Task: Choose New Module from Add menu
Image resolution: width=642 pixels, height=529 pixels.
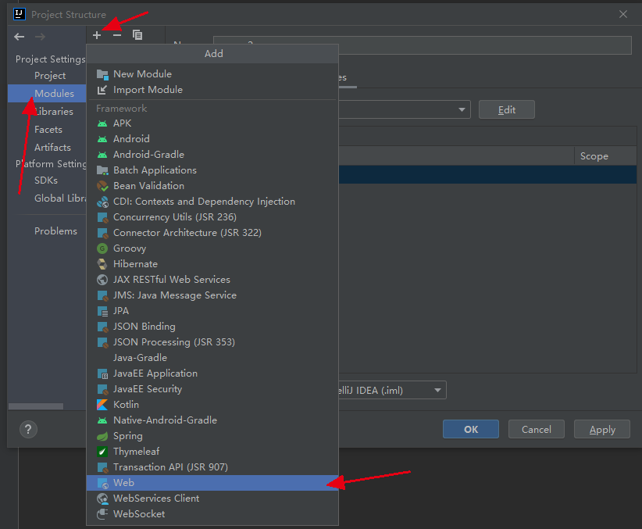Action: coord(212,74)
